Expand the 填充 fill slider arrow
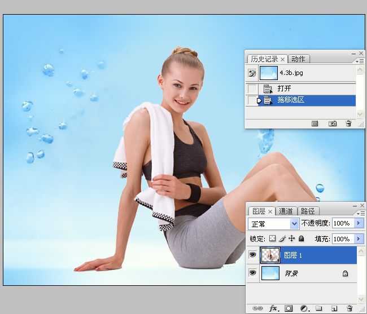367x314 pixels. tap(360, 239)
